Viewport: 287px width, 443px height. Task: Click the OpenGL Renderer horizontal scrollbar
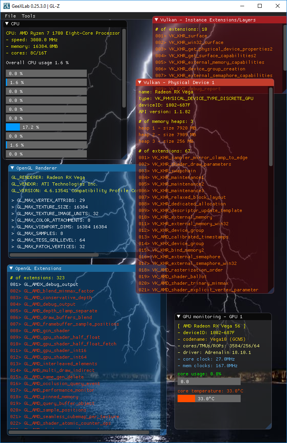click(54, 255)
